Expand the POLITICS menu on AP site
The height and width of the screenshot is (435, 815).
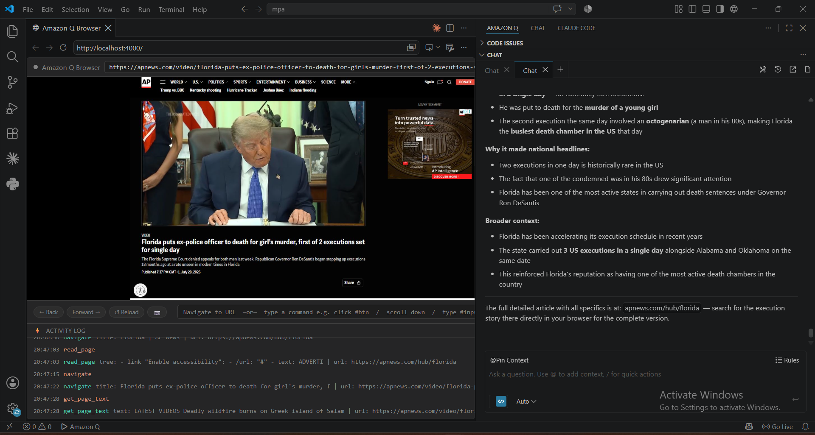tap(218, 82)
